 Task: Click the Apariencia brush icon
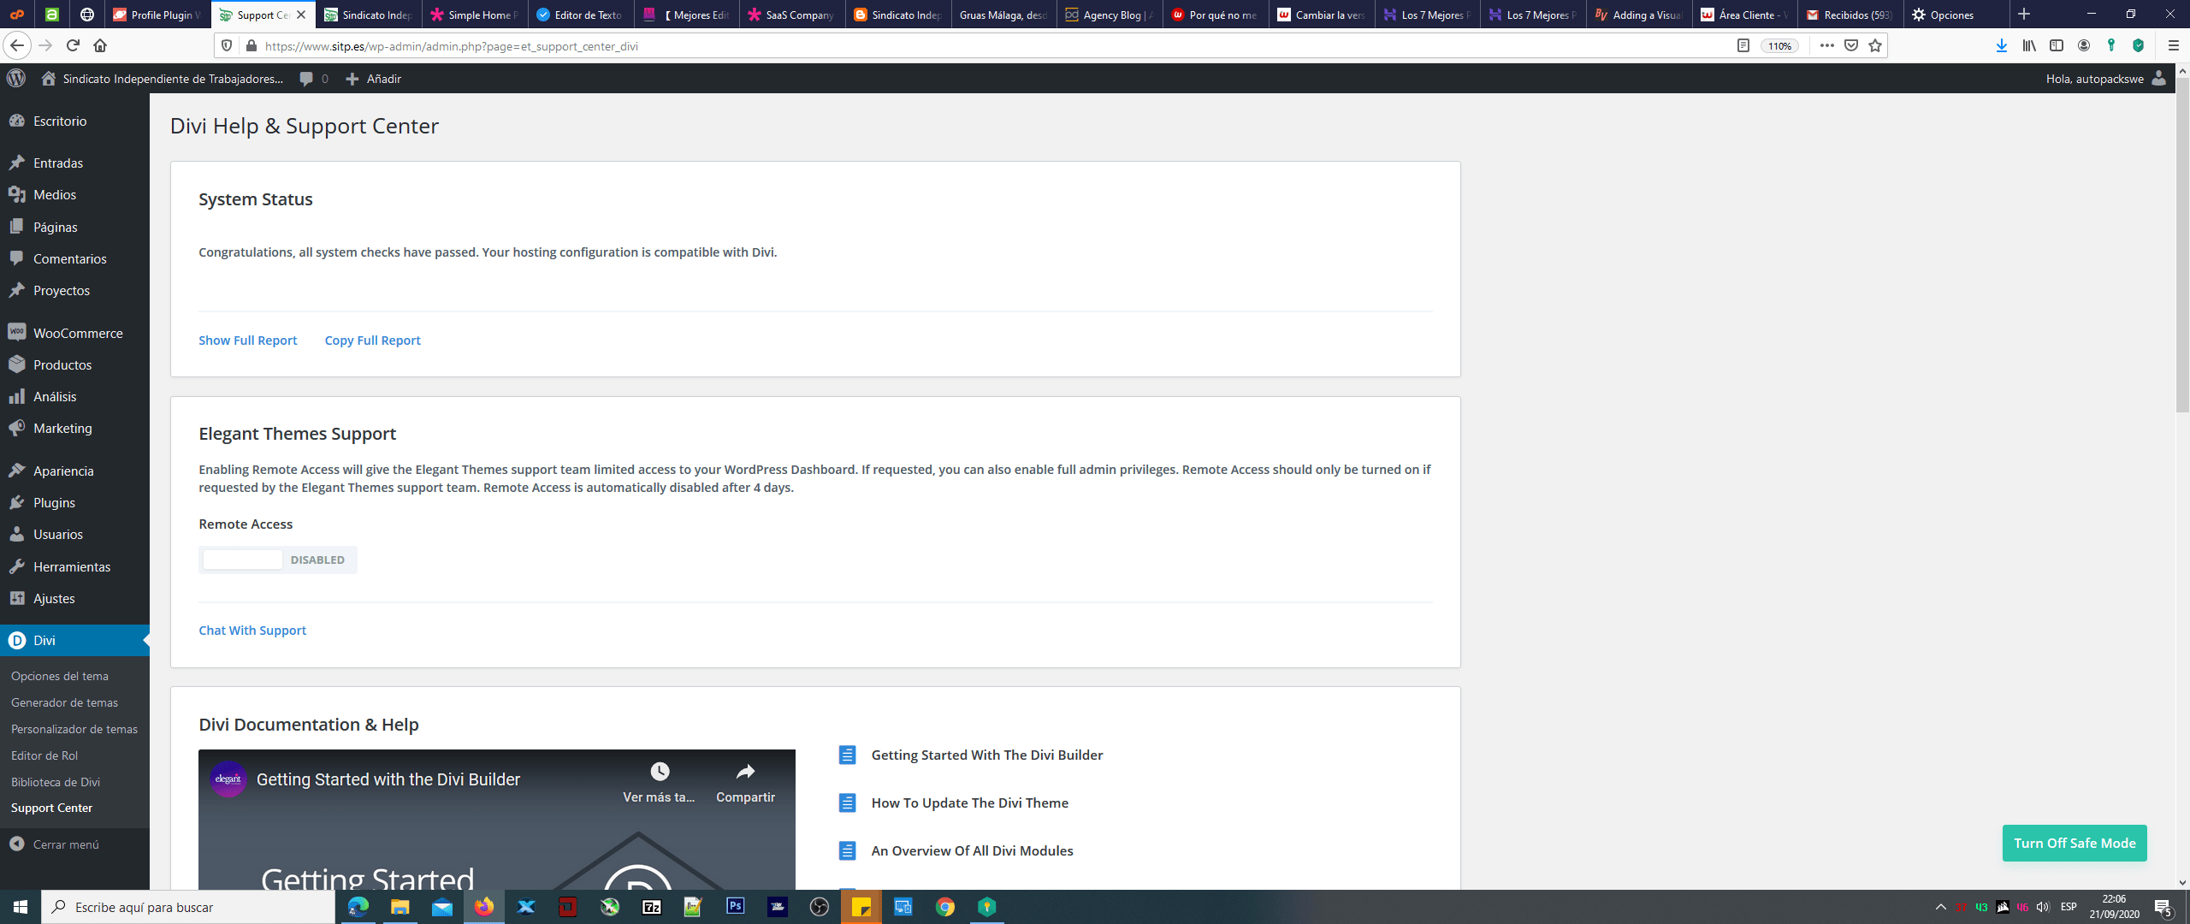17,471
